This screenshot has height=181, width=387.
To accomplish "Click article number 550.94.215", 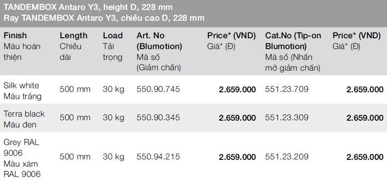I will 158,157.
